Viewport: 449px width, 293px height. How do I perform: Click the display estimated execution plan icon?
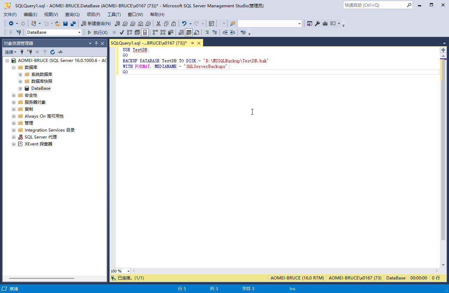(x=130, y=32)
